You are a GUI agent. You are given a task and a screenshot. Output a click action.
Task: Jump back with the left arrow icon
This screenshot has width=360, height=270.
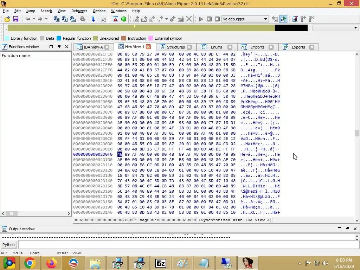tap(27, 19)
